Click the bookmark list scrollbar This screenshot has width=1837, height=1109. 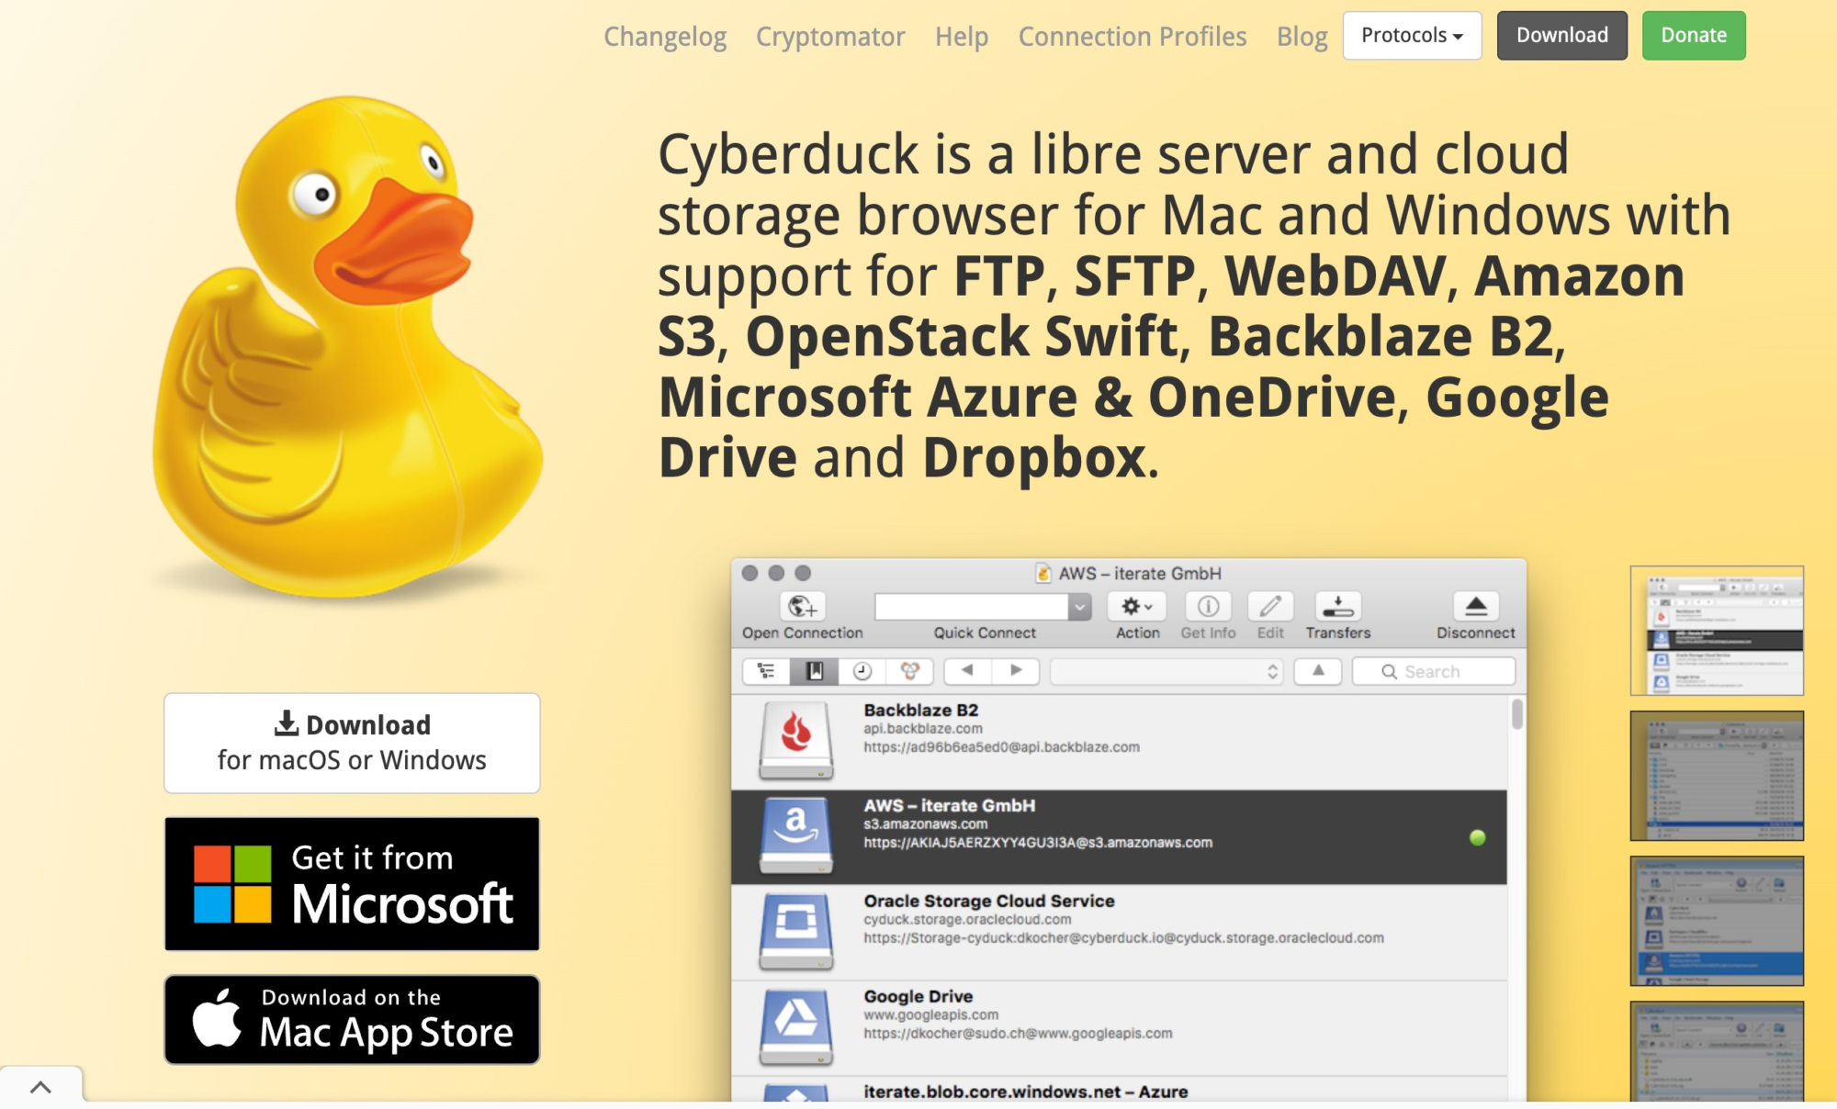(1517, 714)
